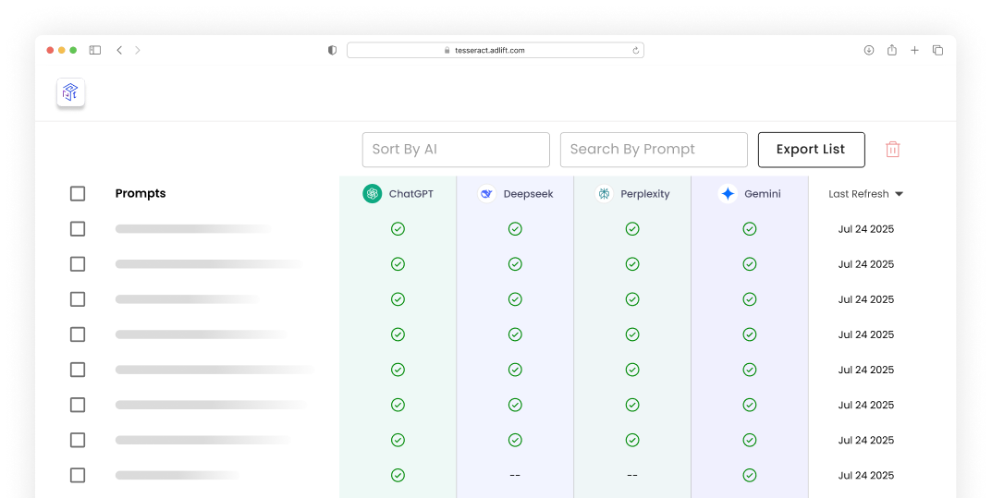This screenshot has width=992, height=498.
Task: Toggle the Safari sidebar icon
Action: [95, 50]
